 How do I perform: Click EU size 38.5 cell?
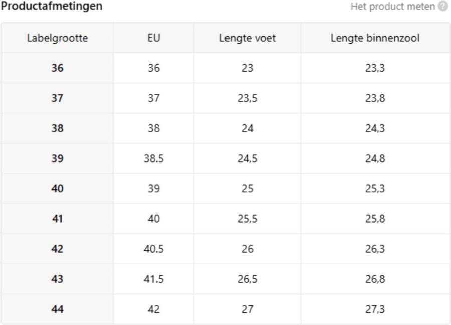154,159
